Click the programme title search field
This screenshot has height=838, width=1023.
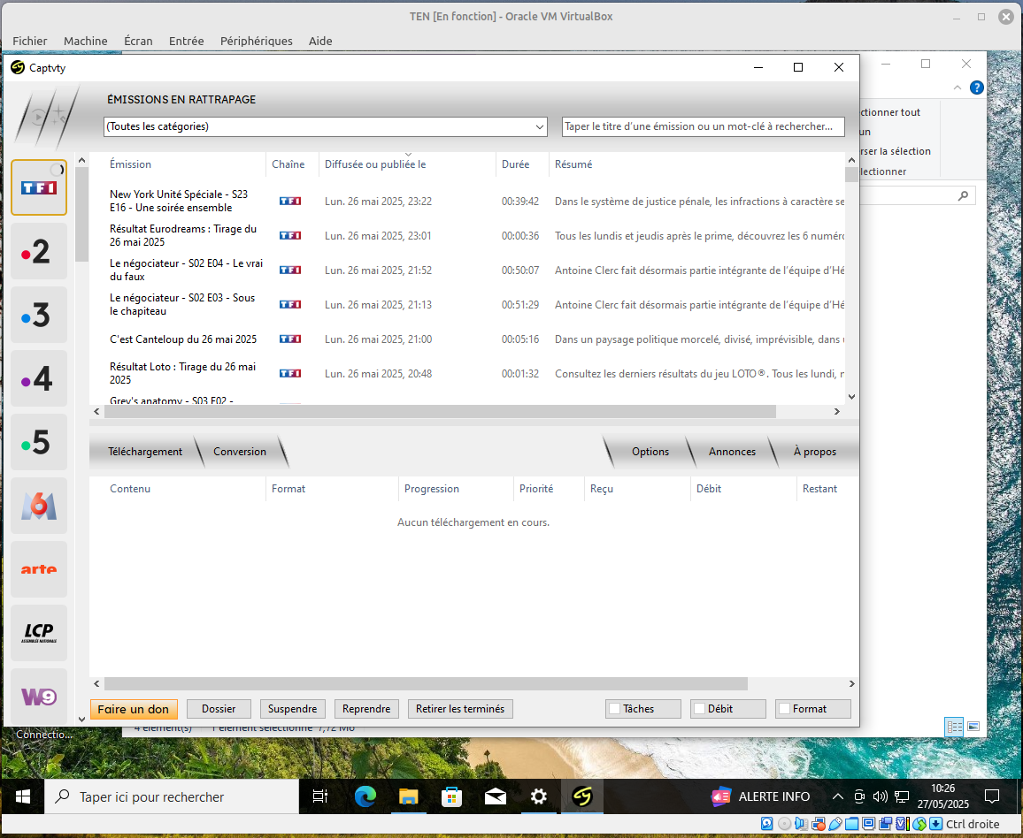click(x=703, y=126)
